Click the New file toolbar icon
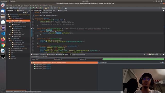165x93 pixels. [7, 8]
